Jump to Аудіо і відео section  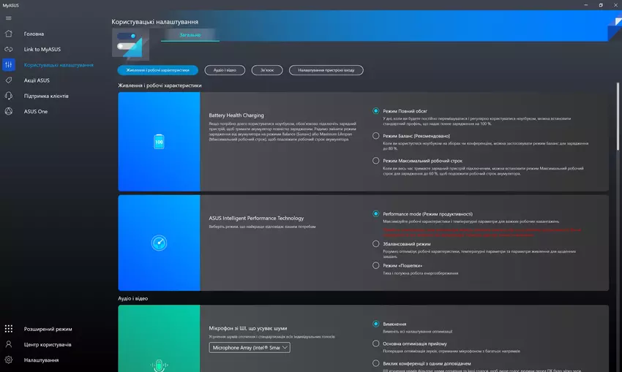(x=225, y=70)
